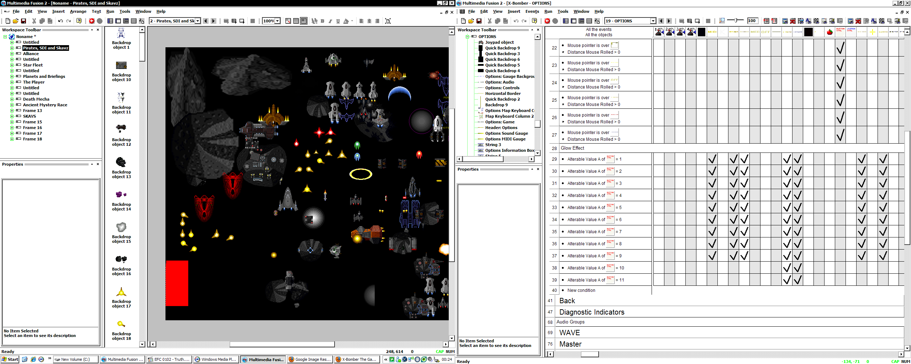Image resolution: width=911 pixels, height=364 pixels.
Task: Expand the Star Fleet frame node
Action: coord(12,65)
